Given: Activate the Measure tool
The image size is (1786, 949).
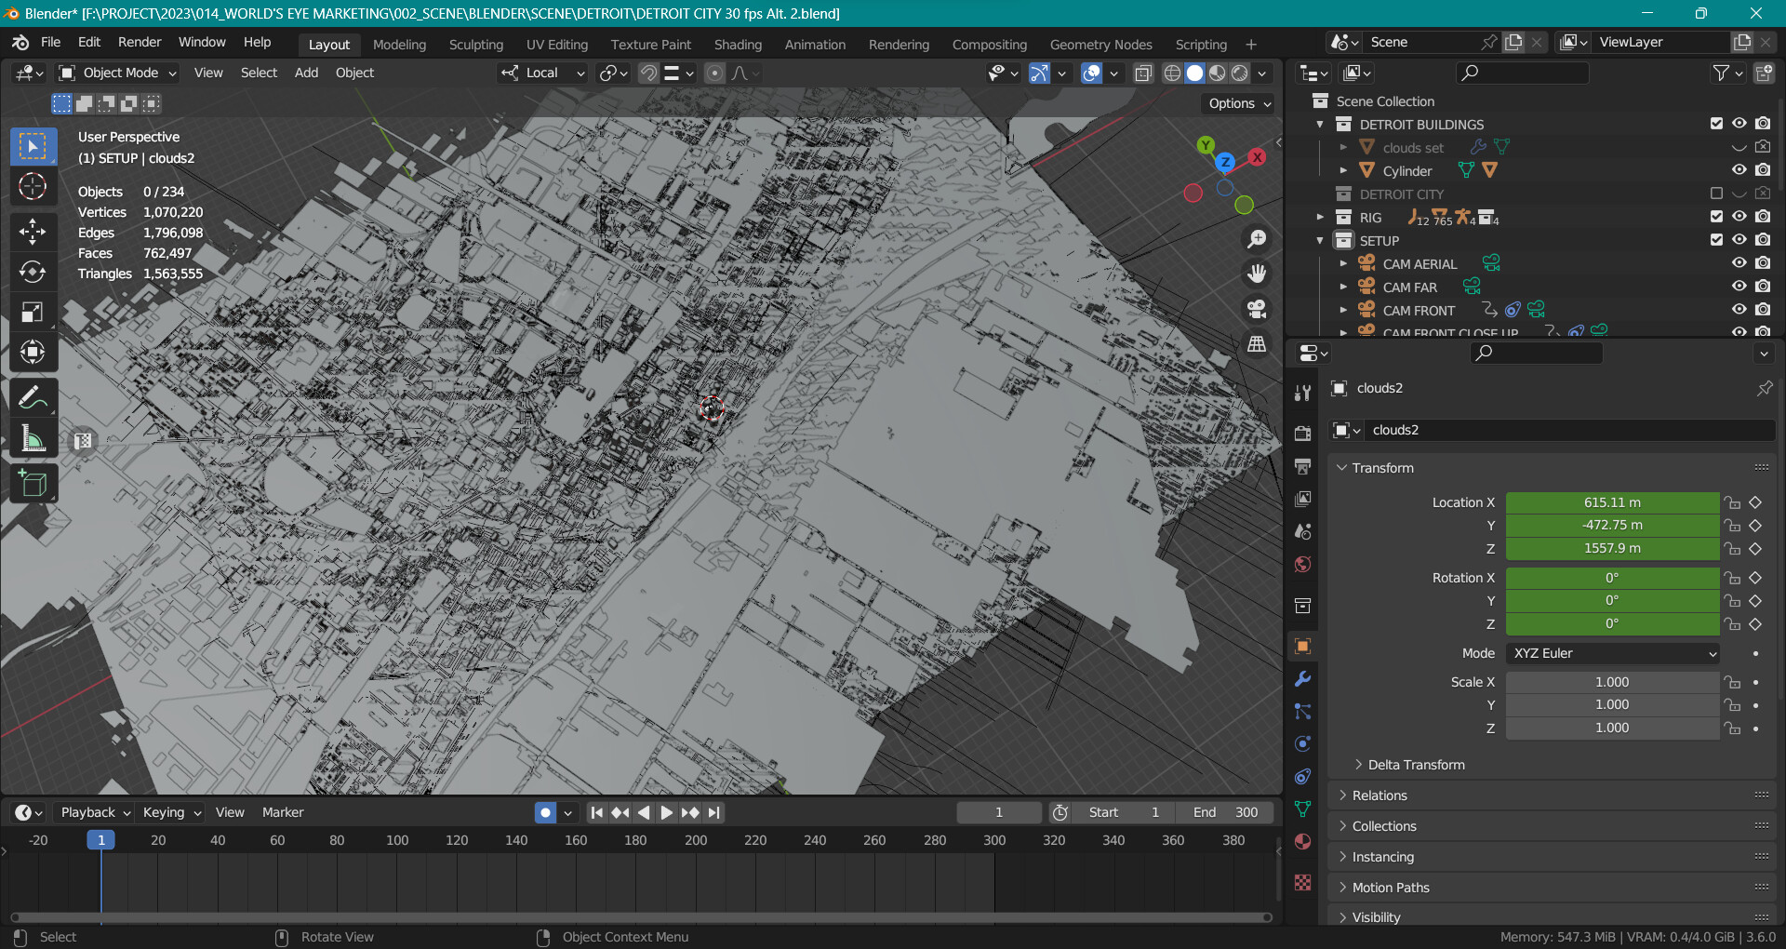Looking at the screenshot, I should point(33,439).
